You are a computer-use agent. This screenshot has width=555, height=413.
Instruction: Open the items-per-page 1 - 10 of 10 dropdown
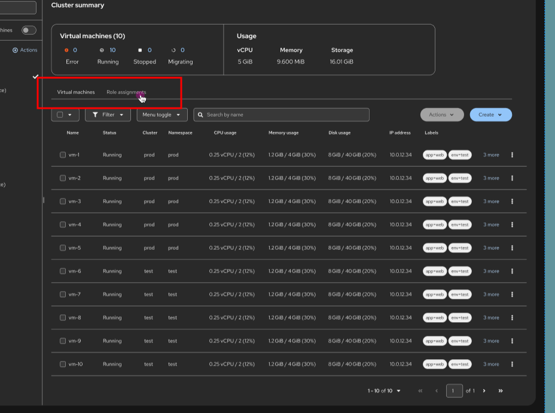[384, 391]
